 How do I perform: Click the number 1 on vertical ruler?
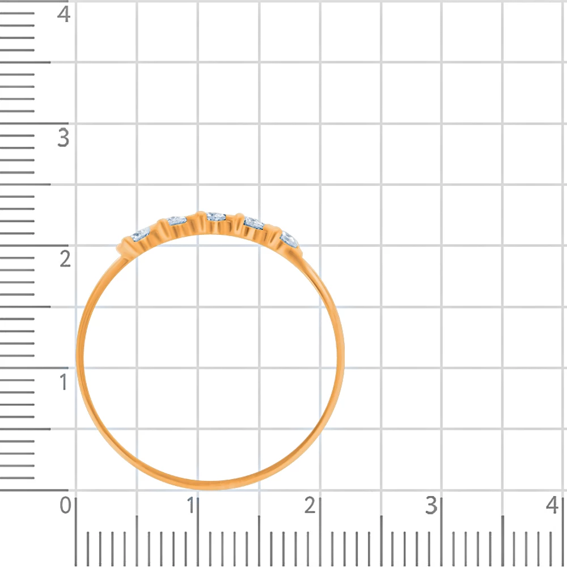pyautogui.click(x=64, y=382)
